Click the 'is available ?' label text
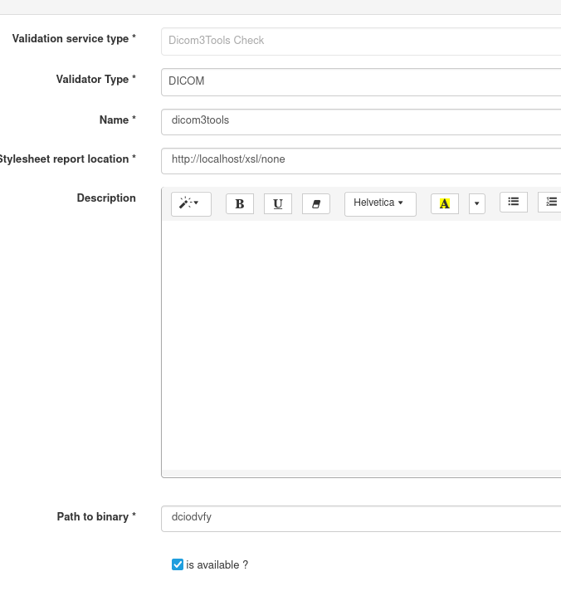This screenshot has width=561, height=591. pos(217,565)
